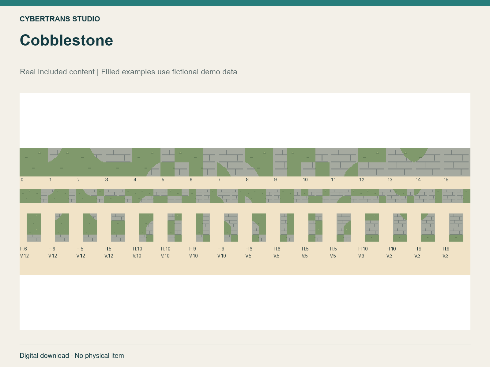Select cobblestone tile numbered 11
This screenshot has height=367, width=490.
pyautogui.click(x=344, y=162)
